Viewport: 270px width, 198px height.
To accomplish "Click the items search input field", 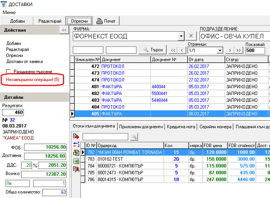I will [x=105, y=137].
